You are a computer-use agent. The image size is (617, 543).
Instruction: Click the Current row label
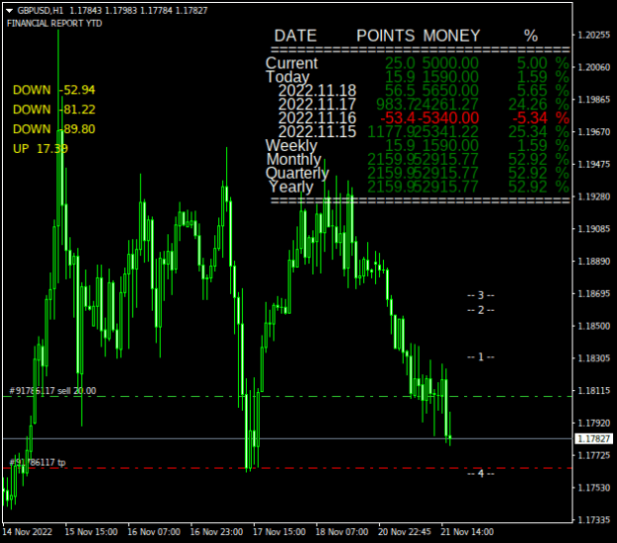pyautogui.click(x=291, y=63)
